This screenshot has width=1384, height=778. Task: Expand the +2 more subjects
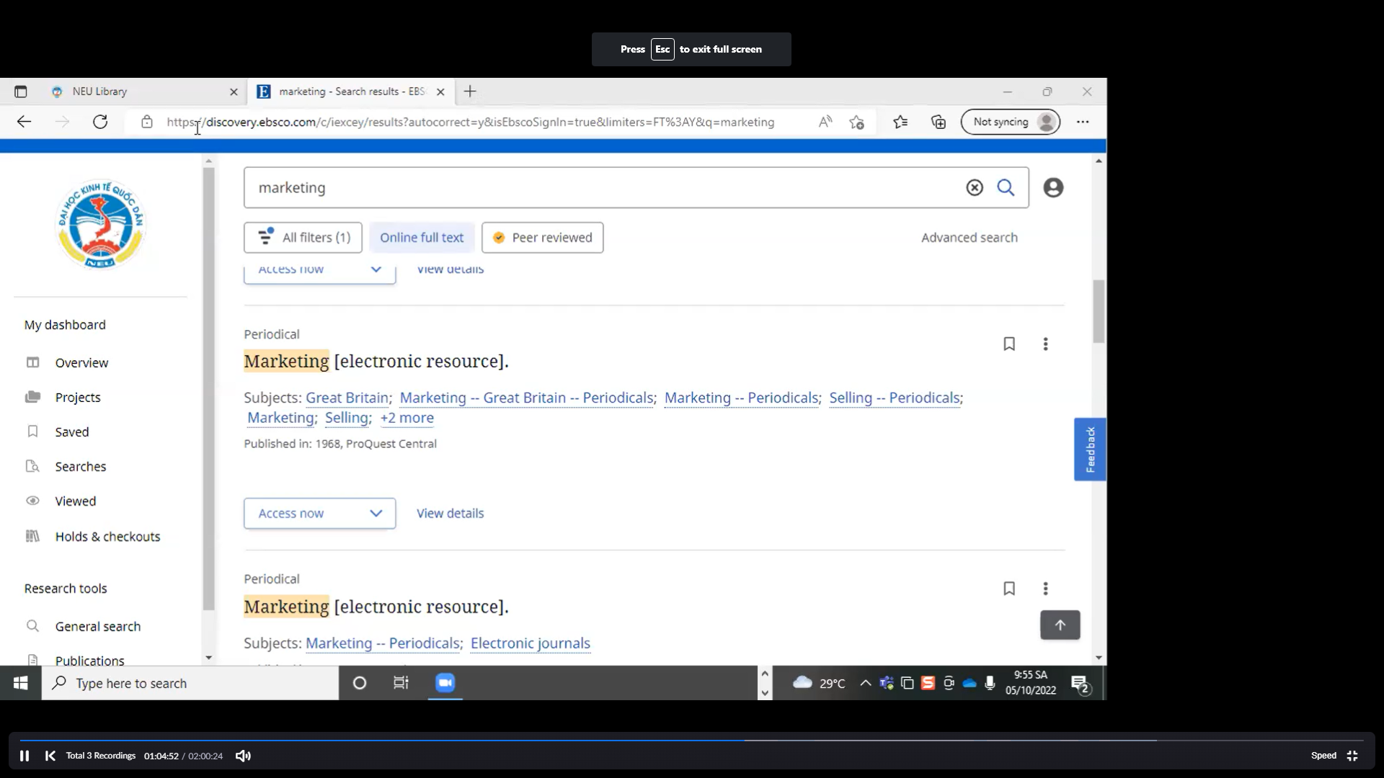coord(407,419)
